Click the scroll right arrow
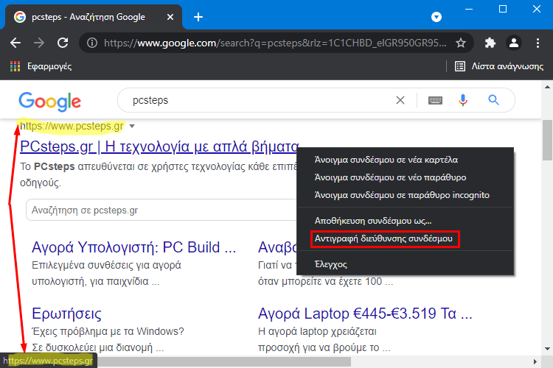Viewport: 553px width, 368px height. pos(535,361)
